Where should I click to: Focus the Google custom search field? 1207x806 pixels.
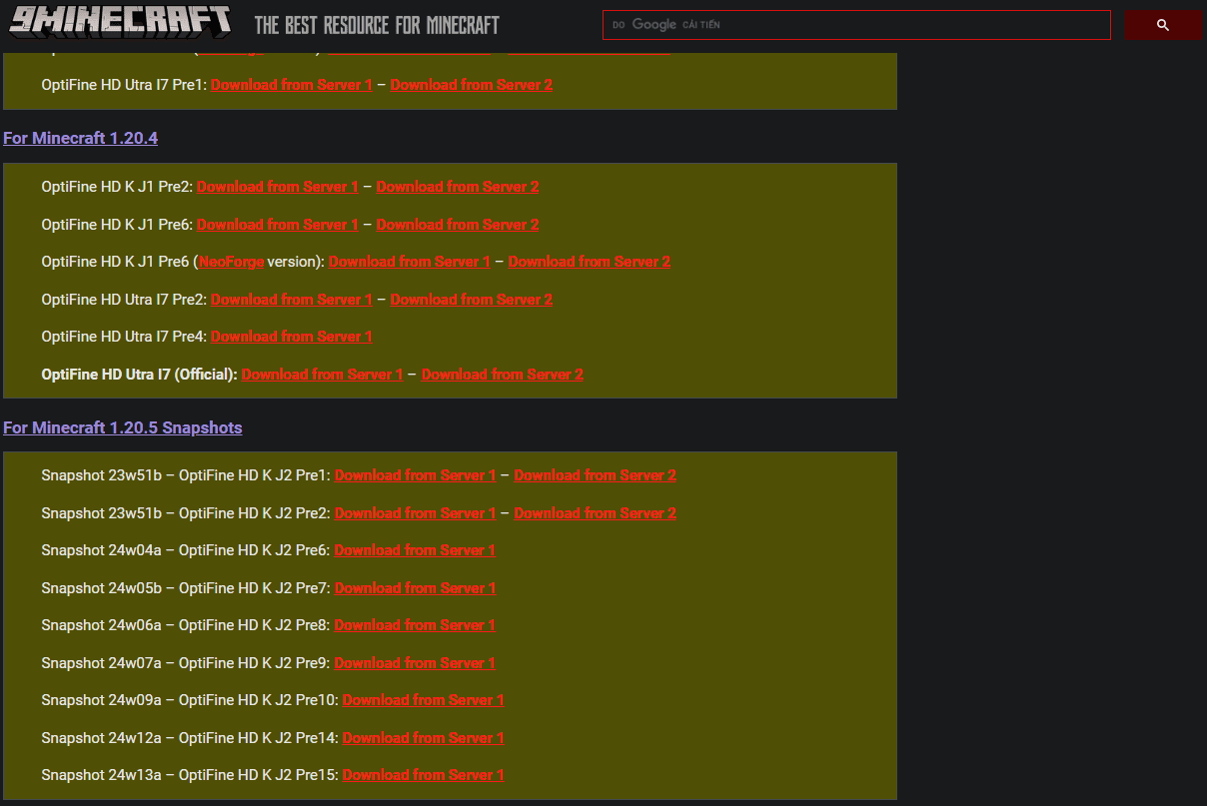(856, 25)
